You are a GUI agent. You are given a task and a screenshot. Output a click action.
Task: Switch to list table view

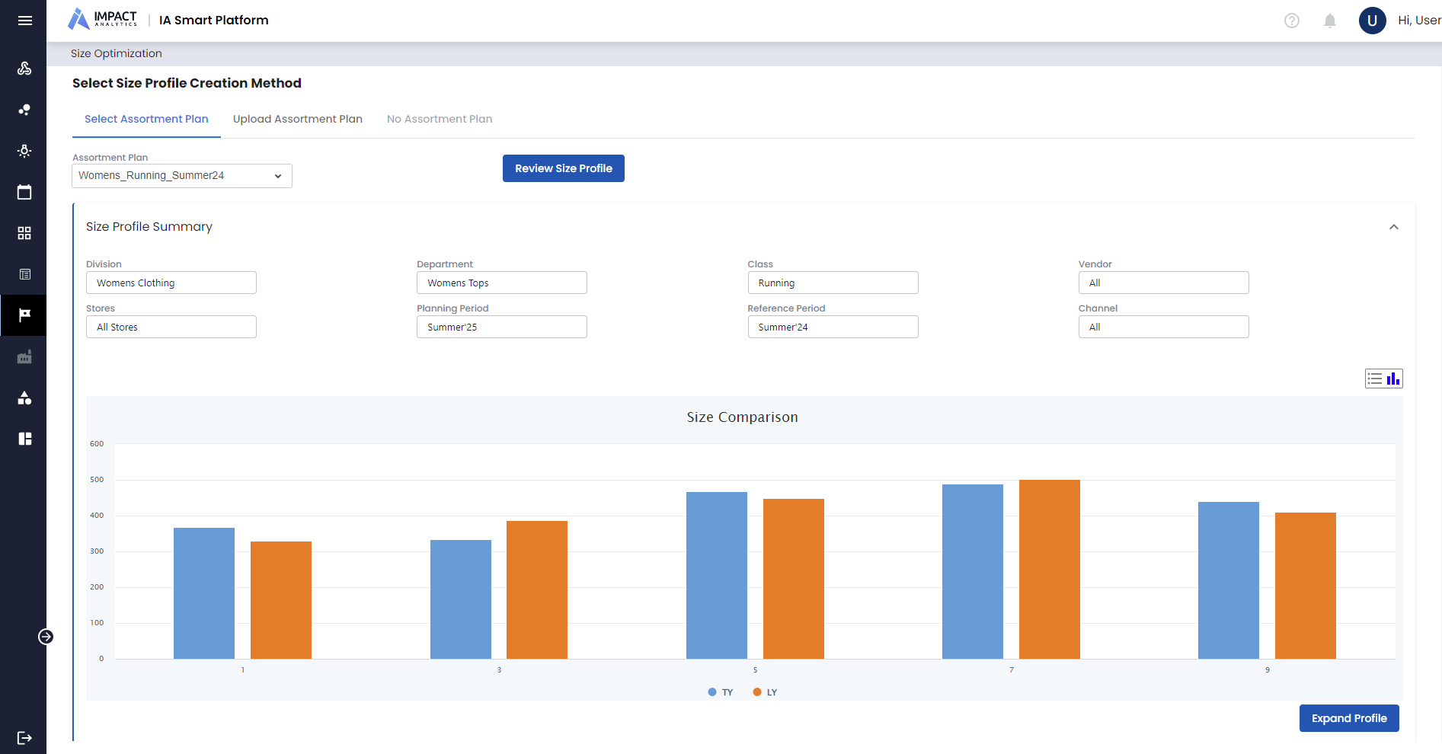pos(1375,379)
